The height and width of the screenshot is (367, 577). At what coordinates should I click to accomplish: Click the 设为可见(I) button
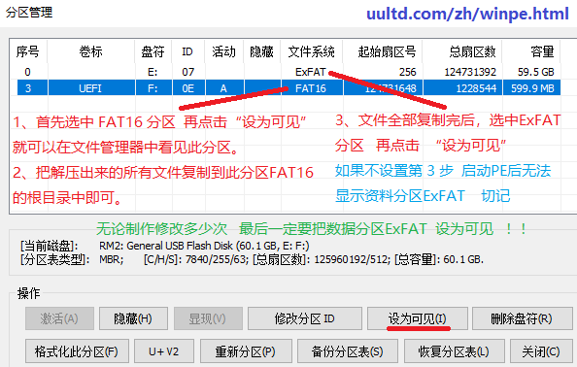(418, 318)
